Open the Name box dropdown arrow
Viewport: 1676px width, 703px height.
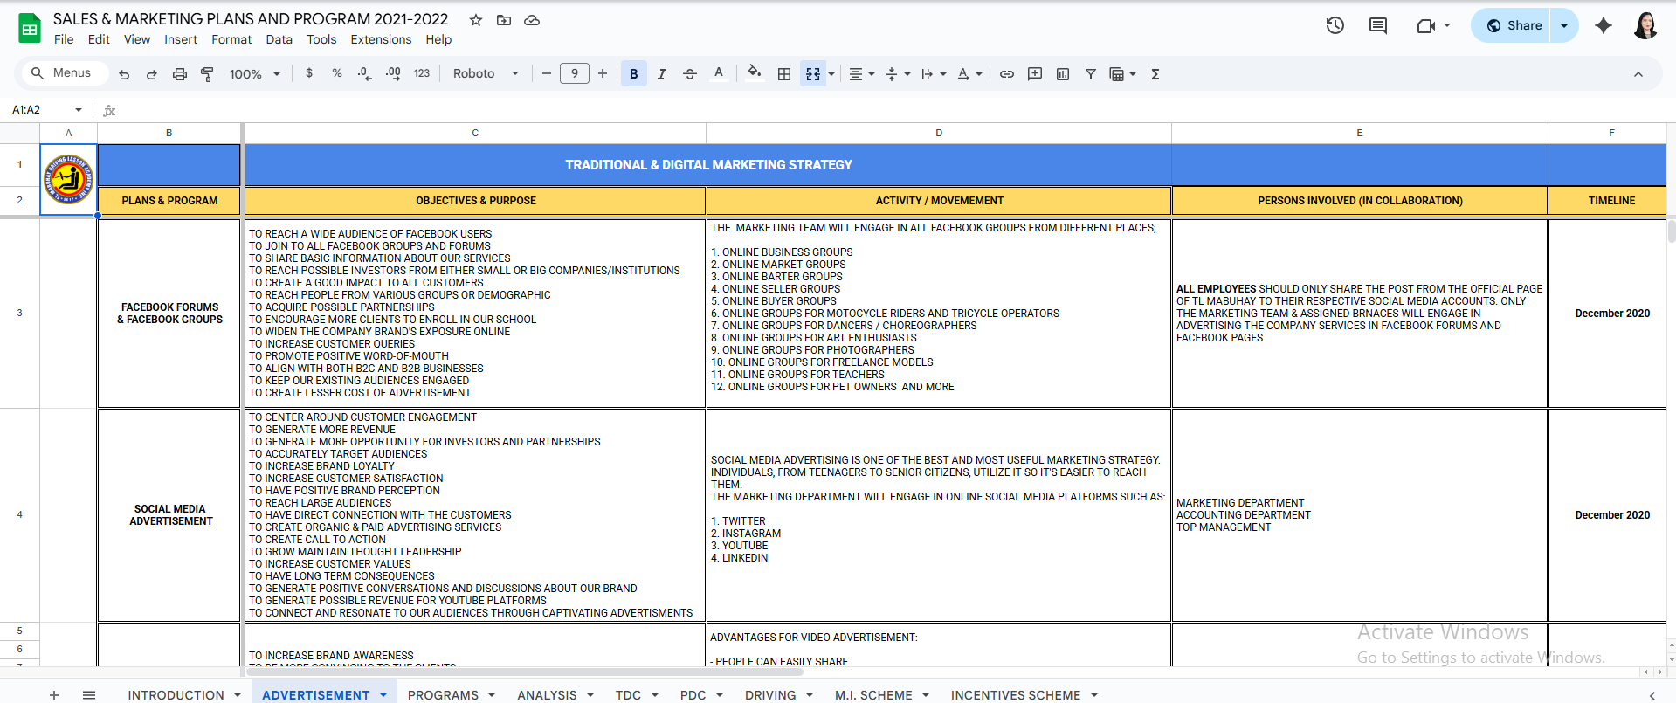point(79,110)
